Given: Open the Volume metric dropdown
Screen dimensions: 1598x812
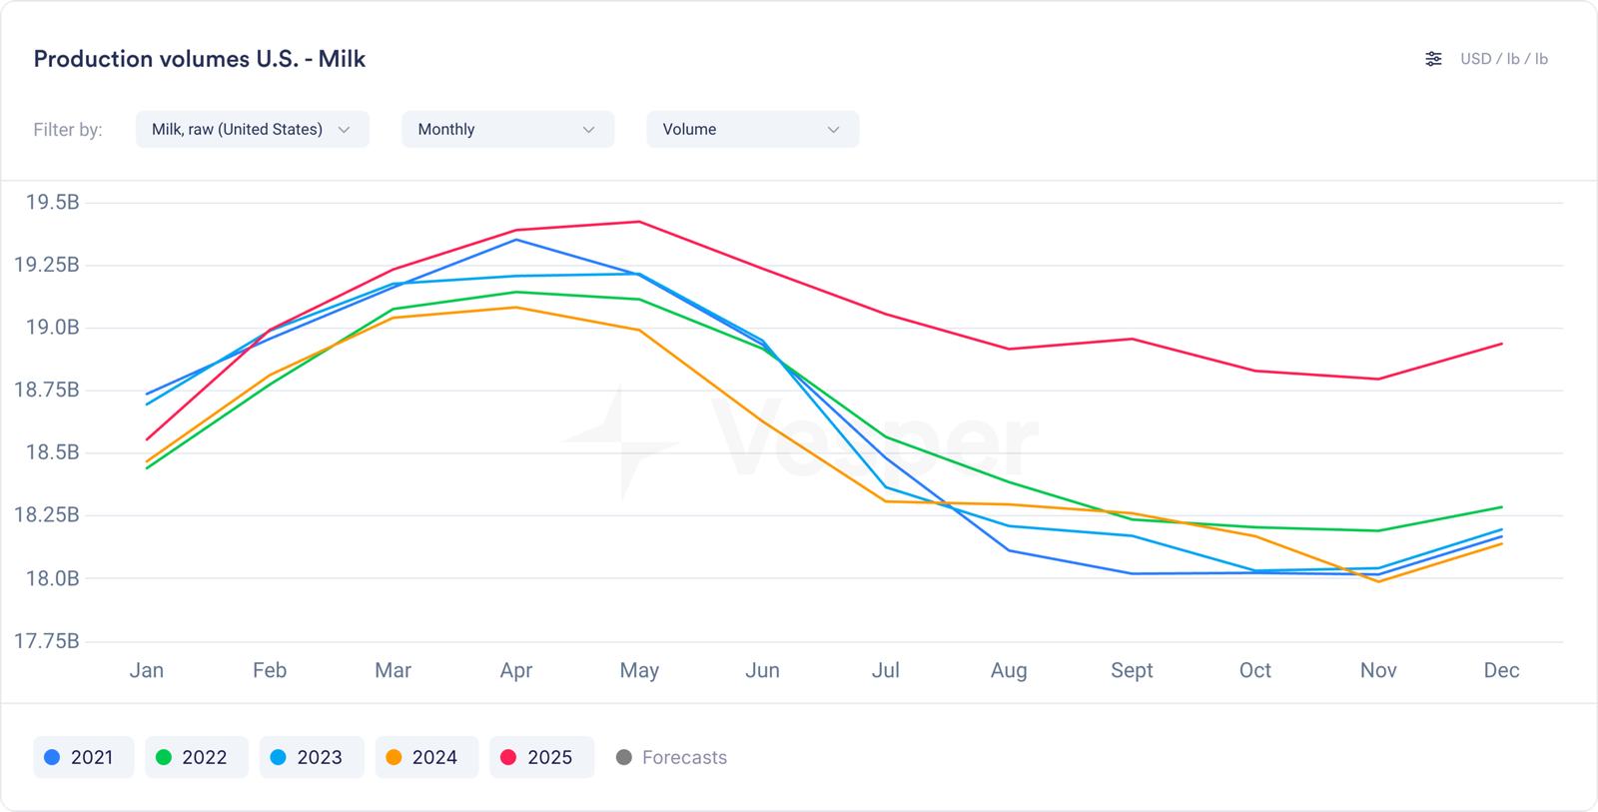Looking at the screenshot, I should [x=752, y=129].
